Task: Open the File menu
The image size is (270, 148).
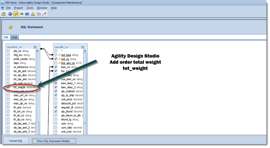Action: click(8, 8)
